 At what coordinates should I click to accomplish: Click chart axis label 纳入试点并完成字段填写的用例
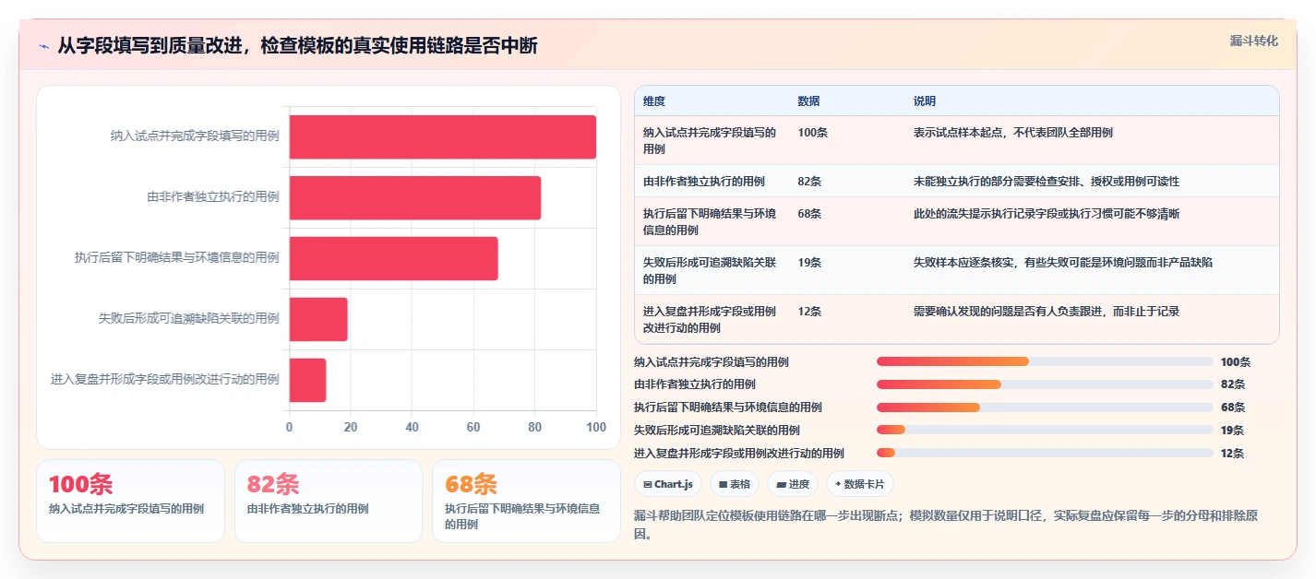coord(195,136)
